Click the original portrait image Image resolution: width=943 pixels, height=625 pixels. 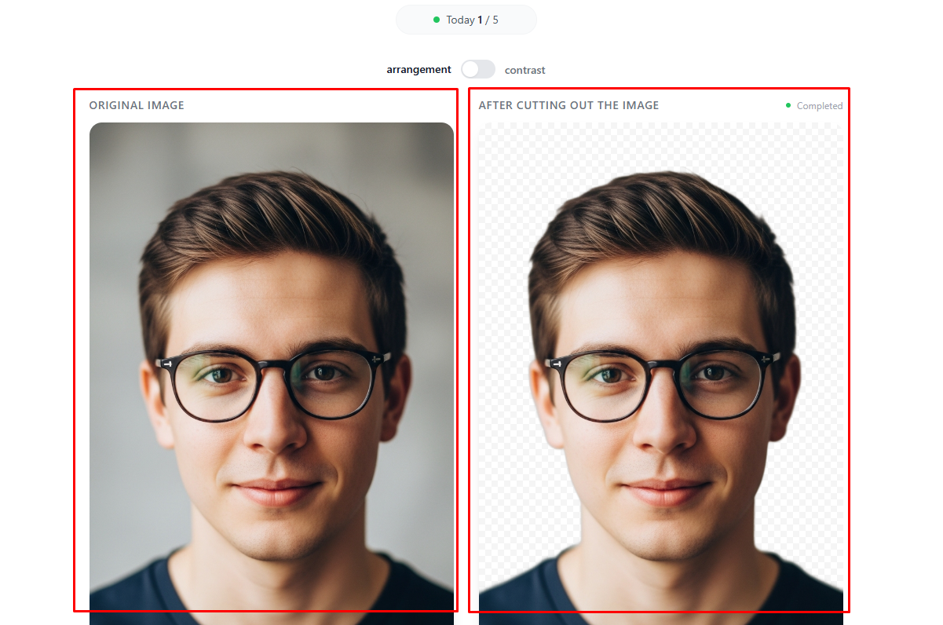click(x=272, y=374)
